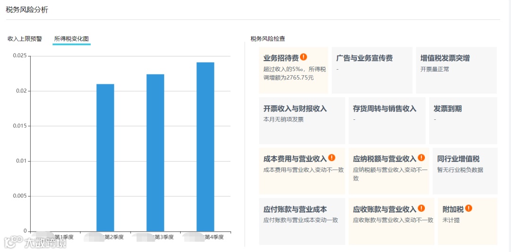Click text 开票量正常
Screen dimensions: 511x252
pos(435,69)
